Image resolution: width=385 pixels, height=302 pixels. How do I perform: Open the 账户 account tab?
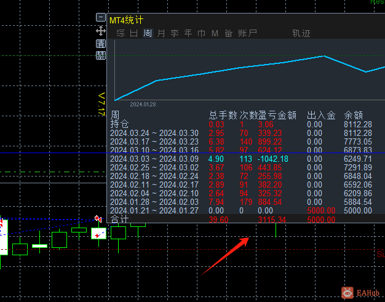point(247,33)
